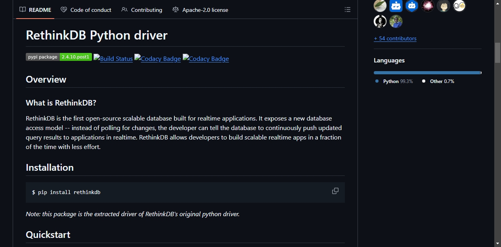This screenshot has width=501, height=247.
Task: Click the people icon on Contributing tab
Action: pos(124,9)
